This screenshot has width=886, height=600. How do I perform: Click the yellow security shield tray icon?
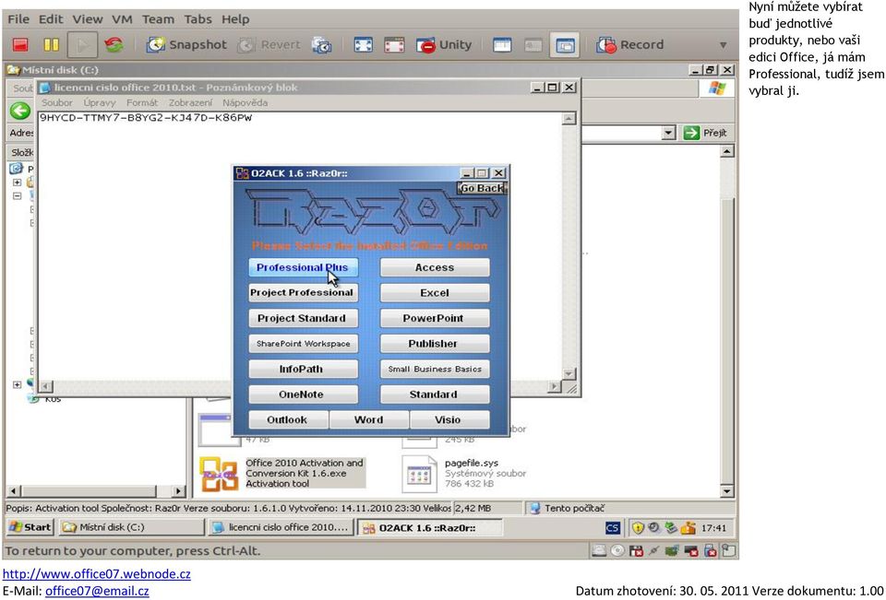tap(638, 528)
